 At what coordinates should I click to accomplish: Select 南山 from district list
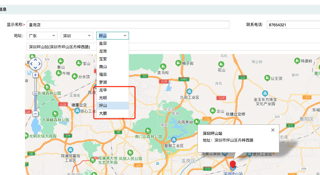(113, 66)
